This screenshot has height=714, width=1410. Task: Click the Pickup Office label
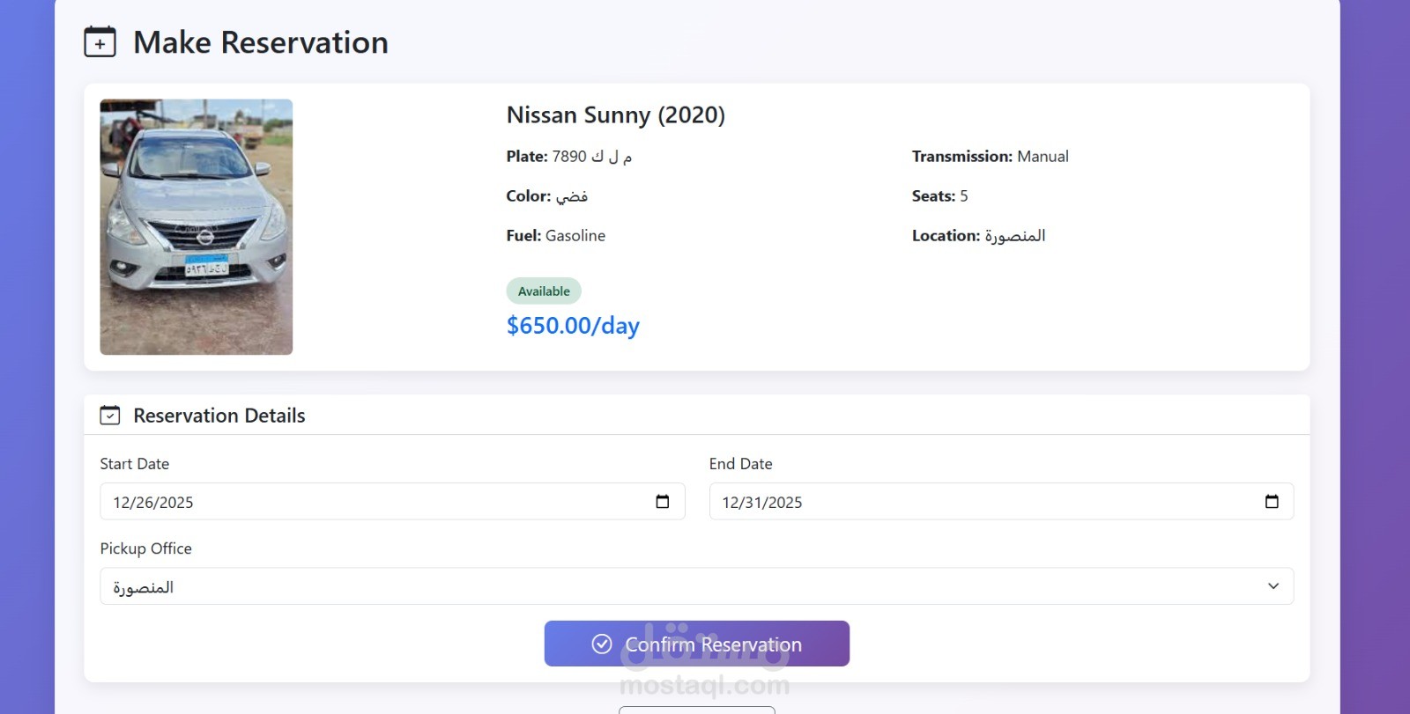click(x=146, y=548)
